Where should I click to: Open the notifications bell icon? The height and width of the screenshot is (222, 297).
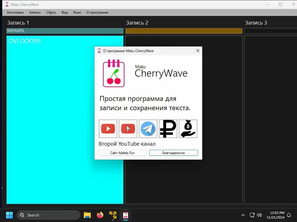click(x=289, y=215)
